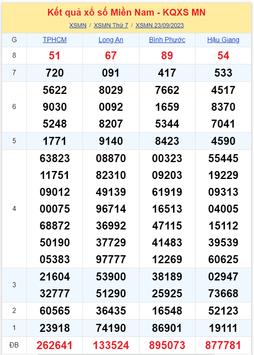This screenshot has height=355, width=254.
Task: Click prize 2 number 16548
Action: pyautogui.click(x=167, y=311)
